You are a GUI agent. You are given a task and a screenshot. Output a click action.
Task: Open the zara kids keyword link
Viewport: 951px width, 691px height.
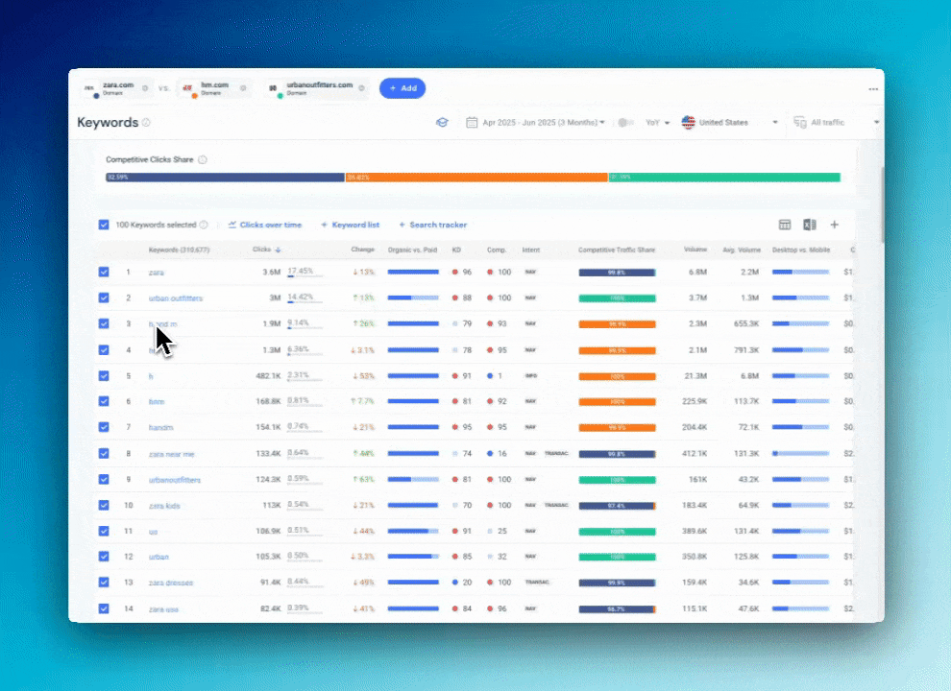click(164, 506)
